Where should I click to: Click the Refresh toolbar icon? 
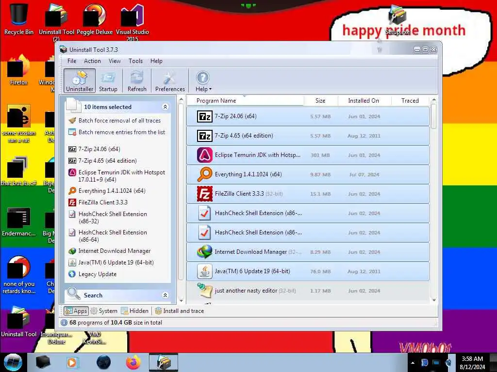137,81
